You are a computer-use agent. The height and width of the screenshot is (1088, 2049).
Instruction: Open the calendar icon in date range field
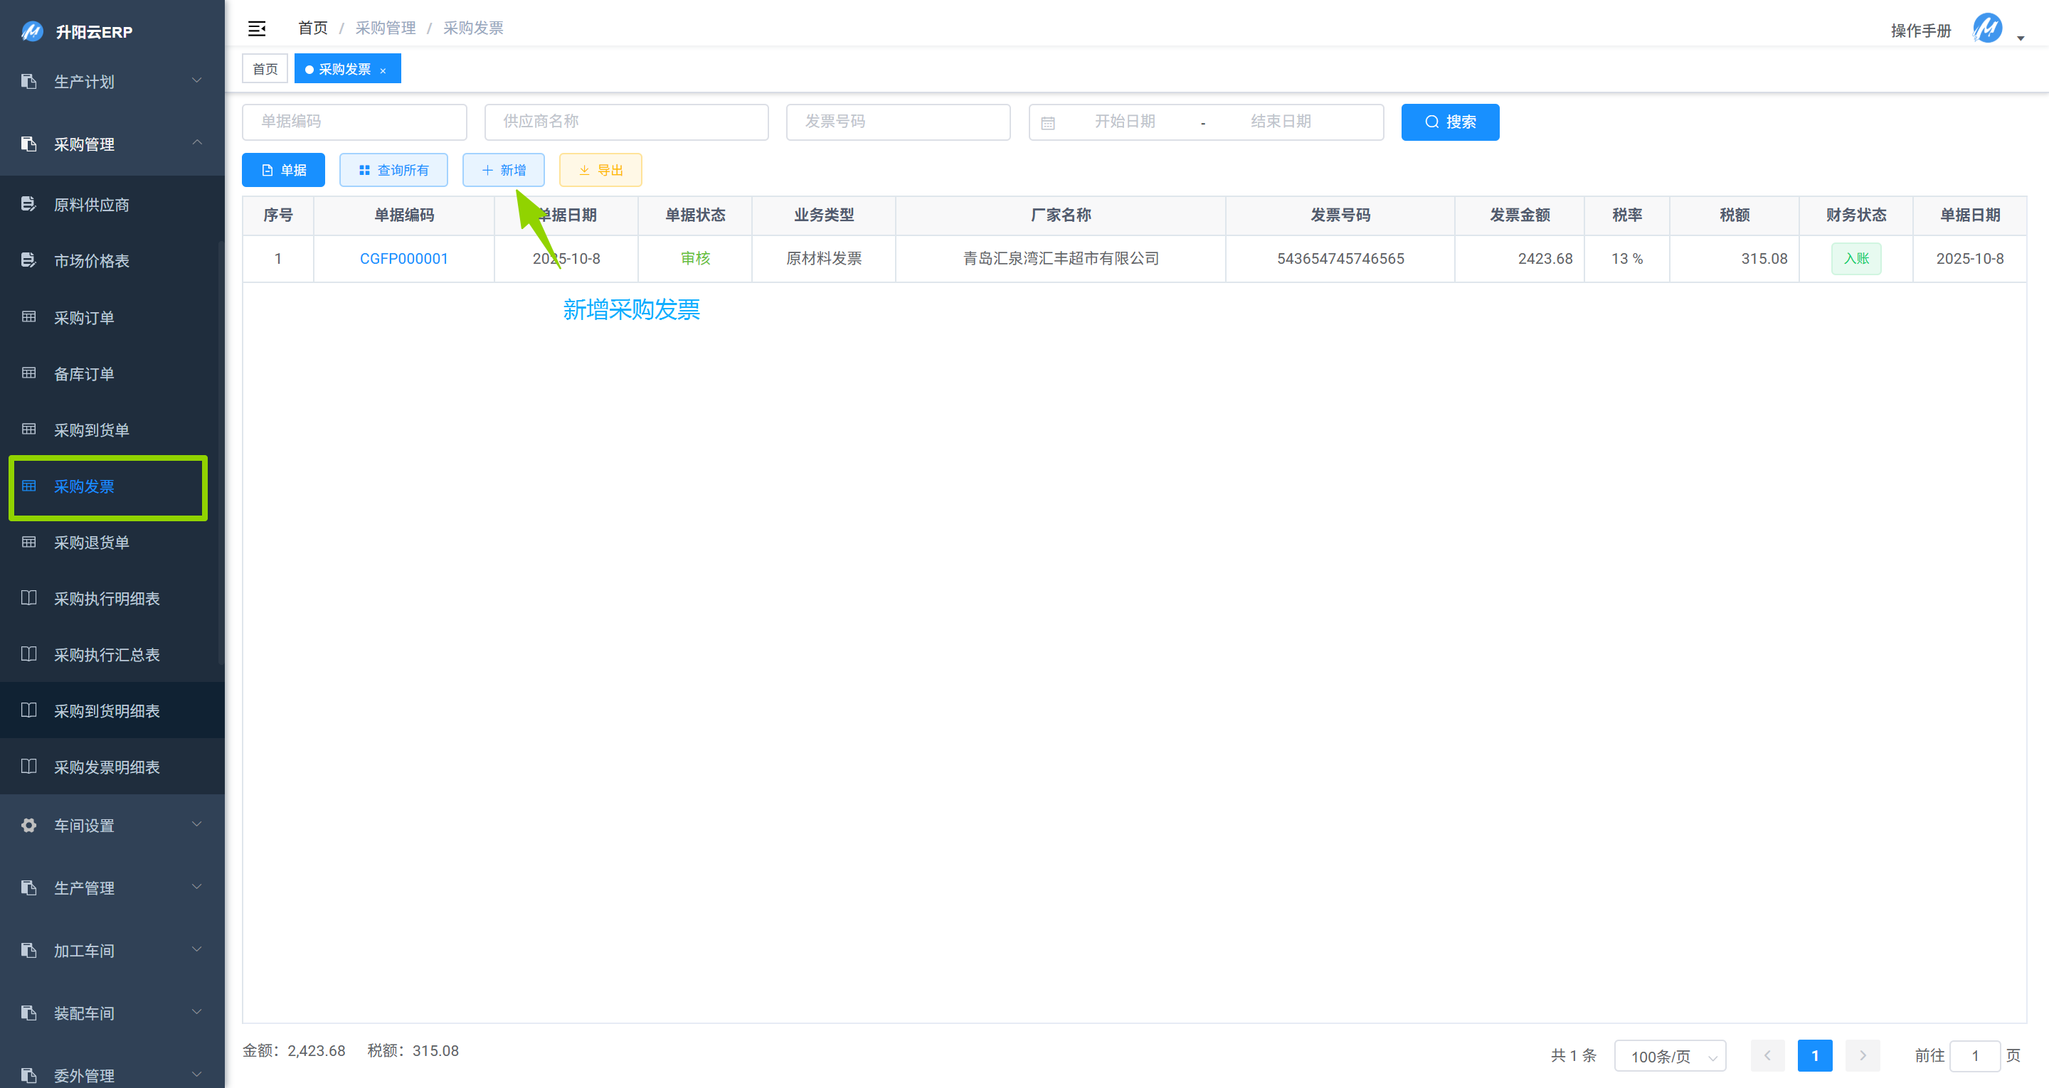pos(1049,122)
